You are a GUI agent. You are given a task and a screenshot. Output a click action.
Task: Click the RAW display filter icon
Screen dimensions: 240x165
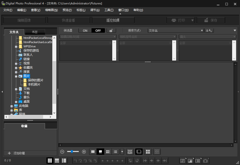point(130,152)
